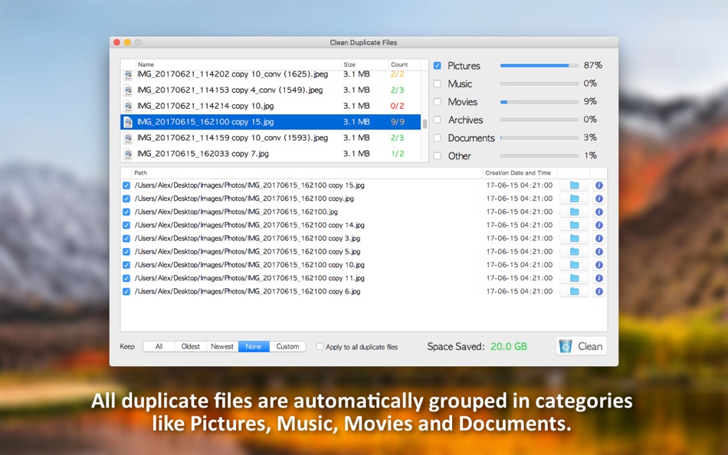Sort paths by Creation Date and Time
Viewport: 728px width, 455px height.
(x=520, y=172)
